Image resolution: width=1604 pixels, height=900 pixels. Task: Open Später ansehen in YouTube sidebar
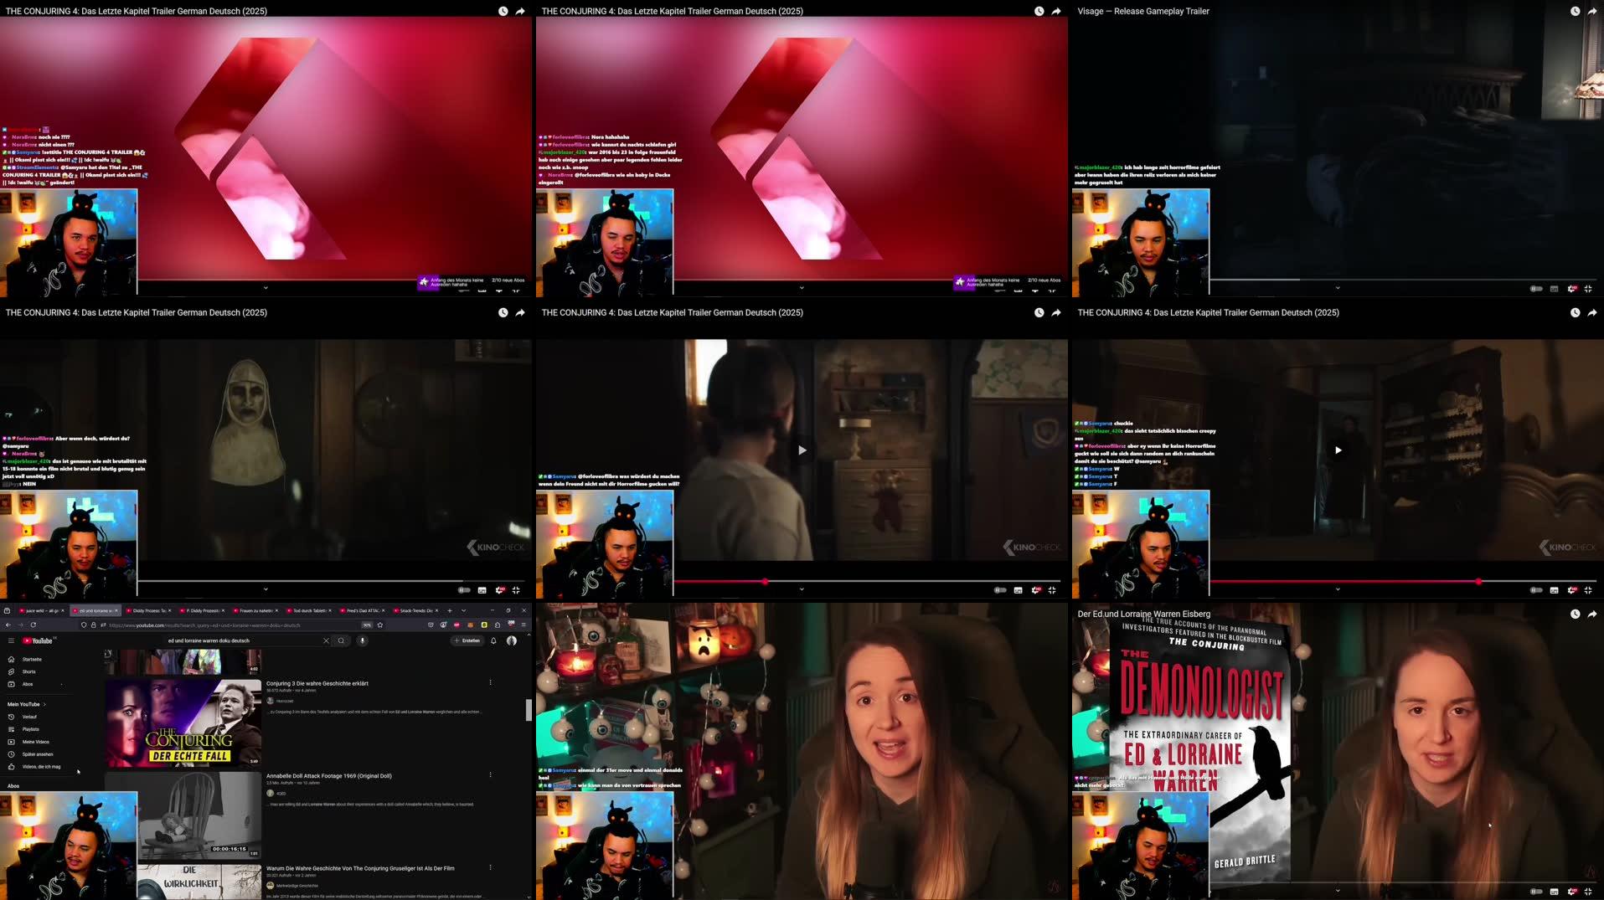[x=38, y=754]
